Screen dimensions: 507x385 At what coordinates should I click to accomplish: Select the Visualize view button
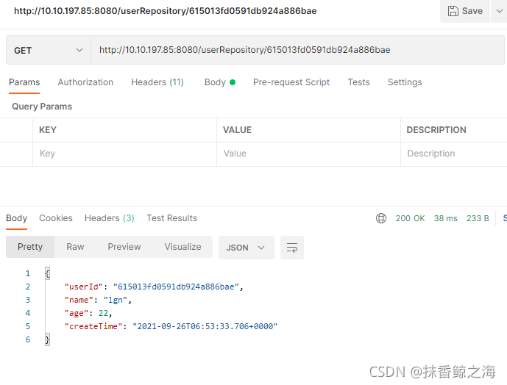click(182, 247)
